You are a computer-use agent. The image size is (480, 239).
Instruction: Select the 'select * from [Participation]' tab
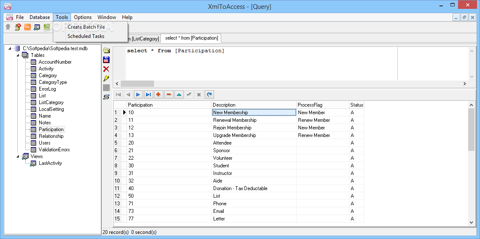191,38
